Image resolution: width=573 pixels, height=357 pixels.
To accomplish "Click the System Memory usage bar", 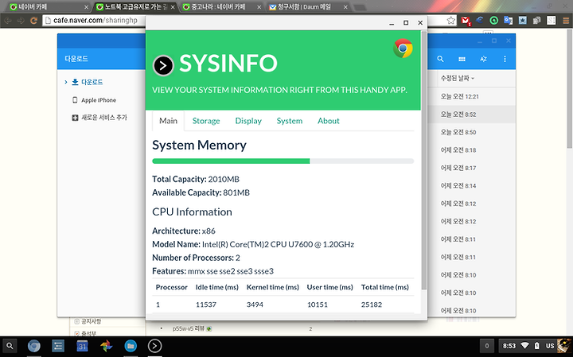I will point(283,161).
